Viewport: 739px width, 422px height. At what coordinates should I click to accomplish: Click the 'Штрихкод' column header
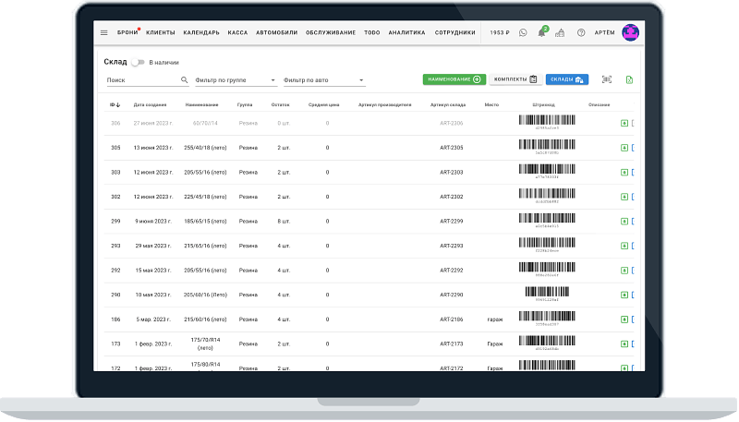click(x=544, y=104)
